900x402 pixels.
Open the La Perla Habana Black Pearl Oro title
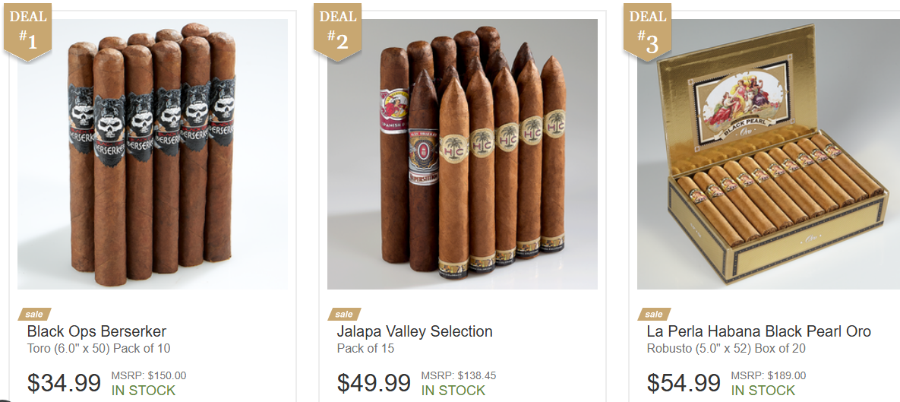pos(759,331)
